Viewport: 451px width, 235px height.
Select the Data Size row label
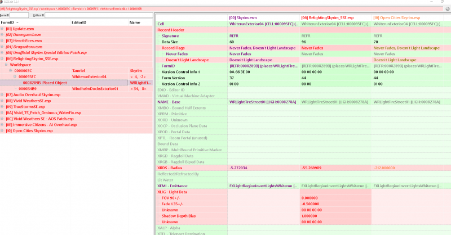coord(170,42)
